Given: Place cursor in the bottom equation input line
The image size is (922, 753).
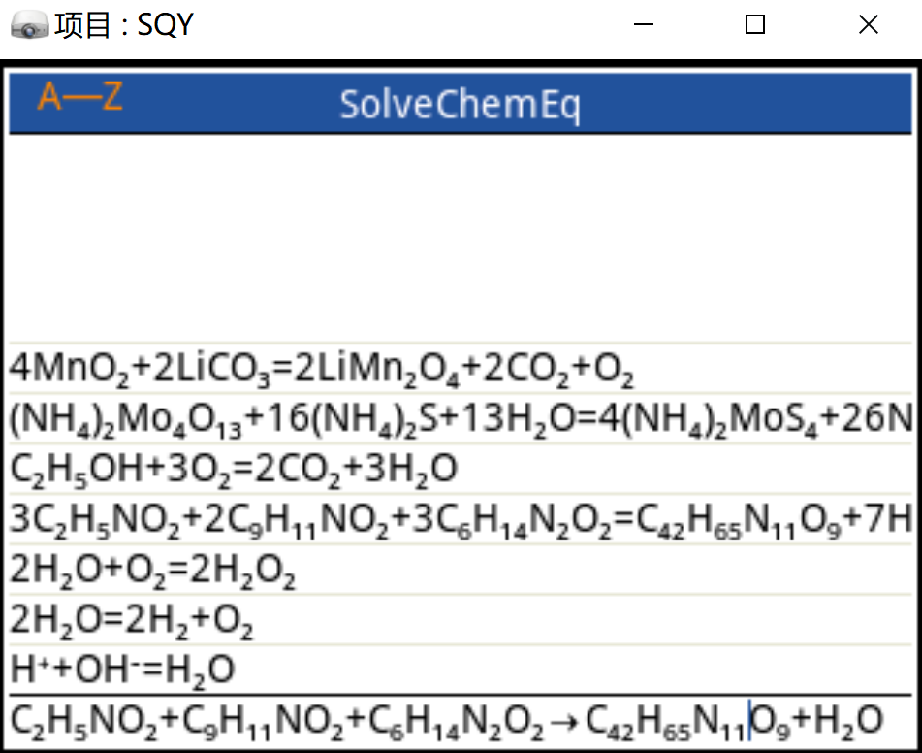Looking at the screenshot, I should coord(461,721).
